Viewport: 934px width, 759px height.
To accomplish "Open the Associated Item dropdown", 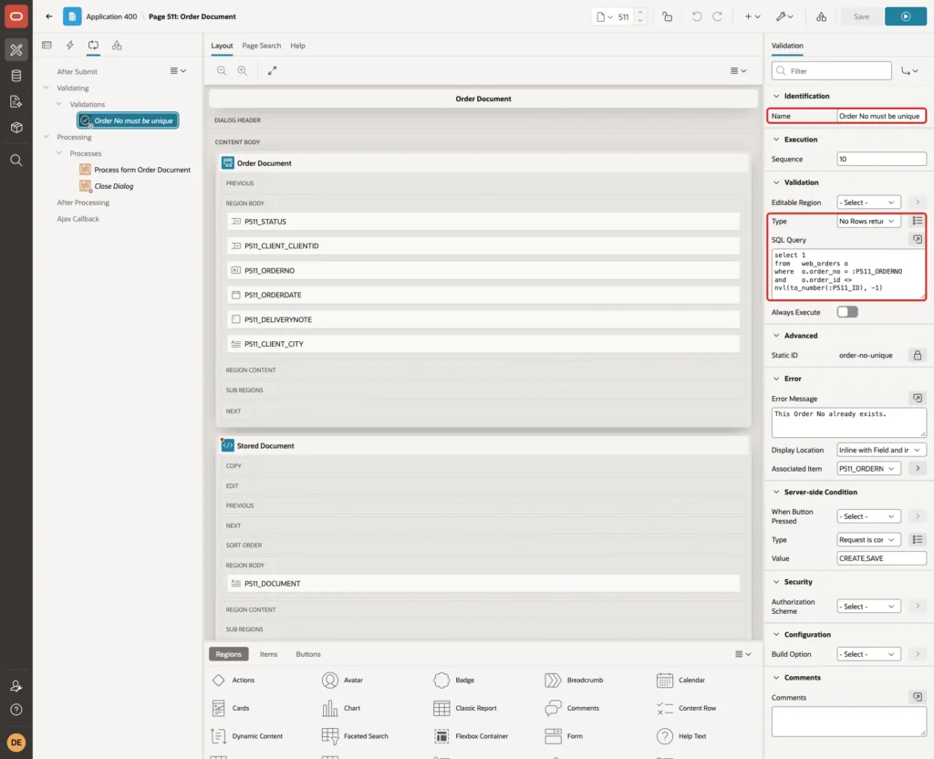I will coord(868,469).
